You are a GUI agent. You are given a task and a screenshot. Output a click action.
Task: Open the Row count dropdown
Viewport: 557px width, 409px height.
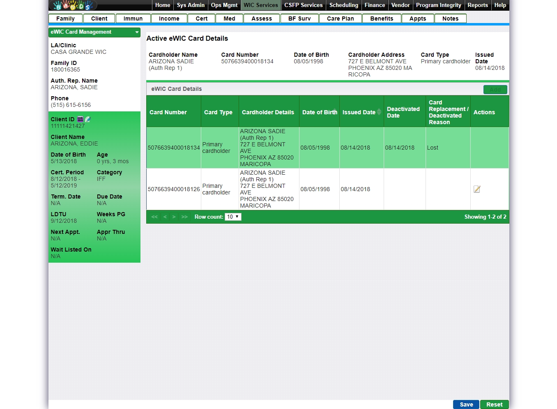pyautogui.click(x=233, y=217)
